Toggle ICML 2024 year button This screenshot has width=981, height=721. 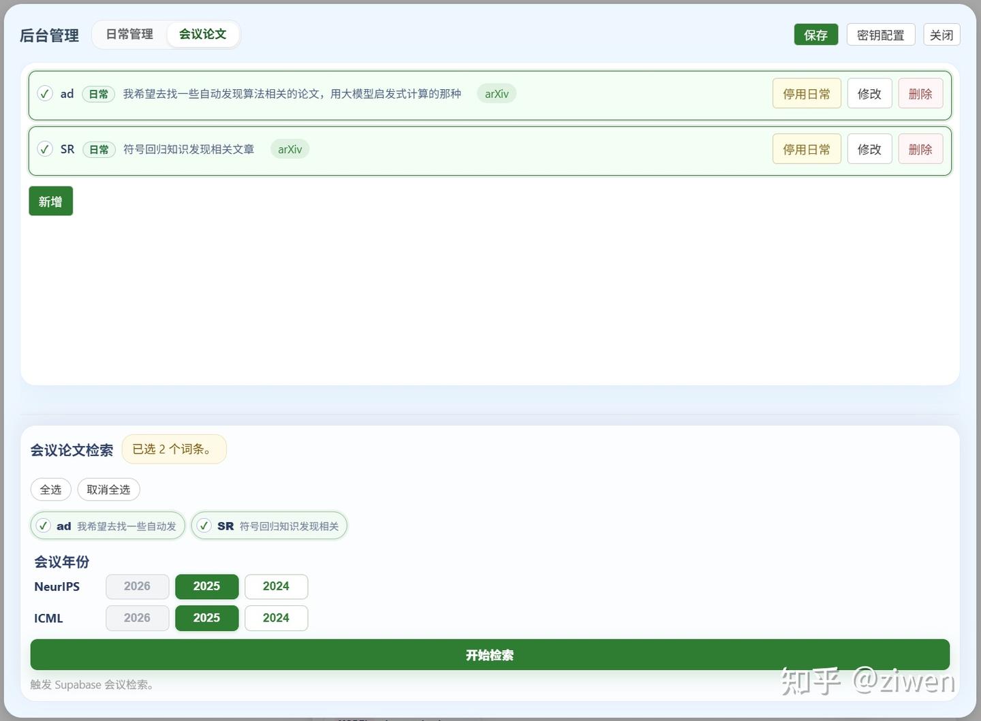coord(276,618)
